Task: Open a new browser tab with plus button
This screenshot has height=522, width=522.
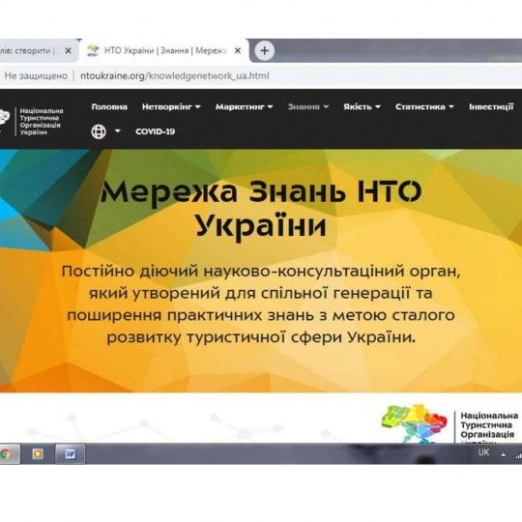Action: [x=265, y=50]
